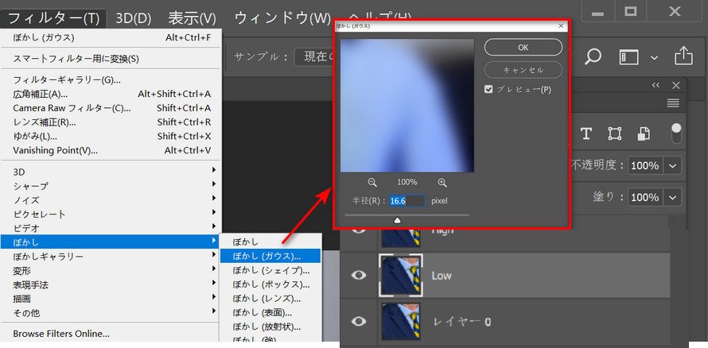Choose ぼかし (レンズ)...
The width and height of the screenshot is (708, 348).
click(x=270, y=299)
